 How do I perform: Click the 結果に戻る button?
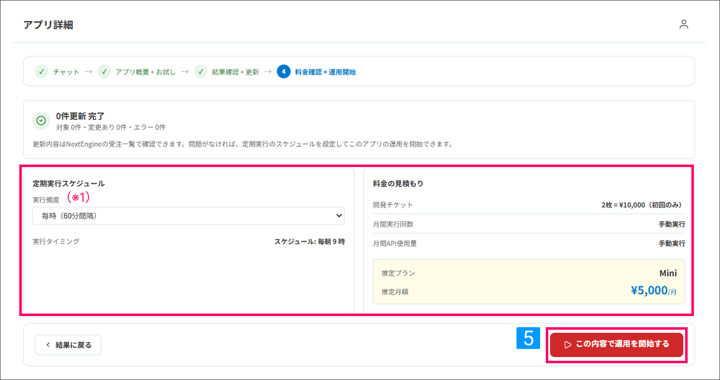point(68,345)
